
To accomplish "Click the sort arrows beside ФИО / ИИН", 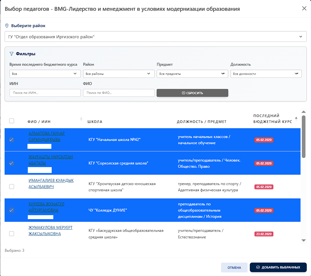I will pyautogui.click(x=81, y=119).
